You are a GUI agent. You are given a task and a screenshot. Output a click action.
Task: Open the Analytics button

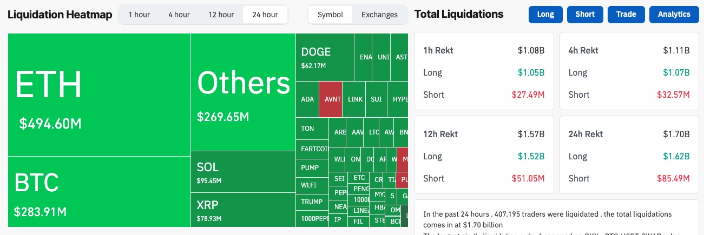tap(674, 15)
